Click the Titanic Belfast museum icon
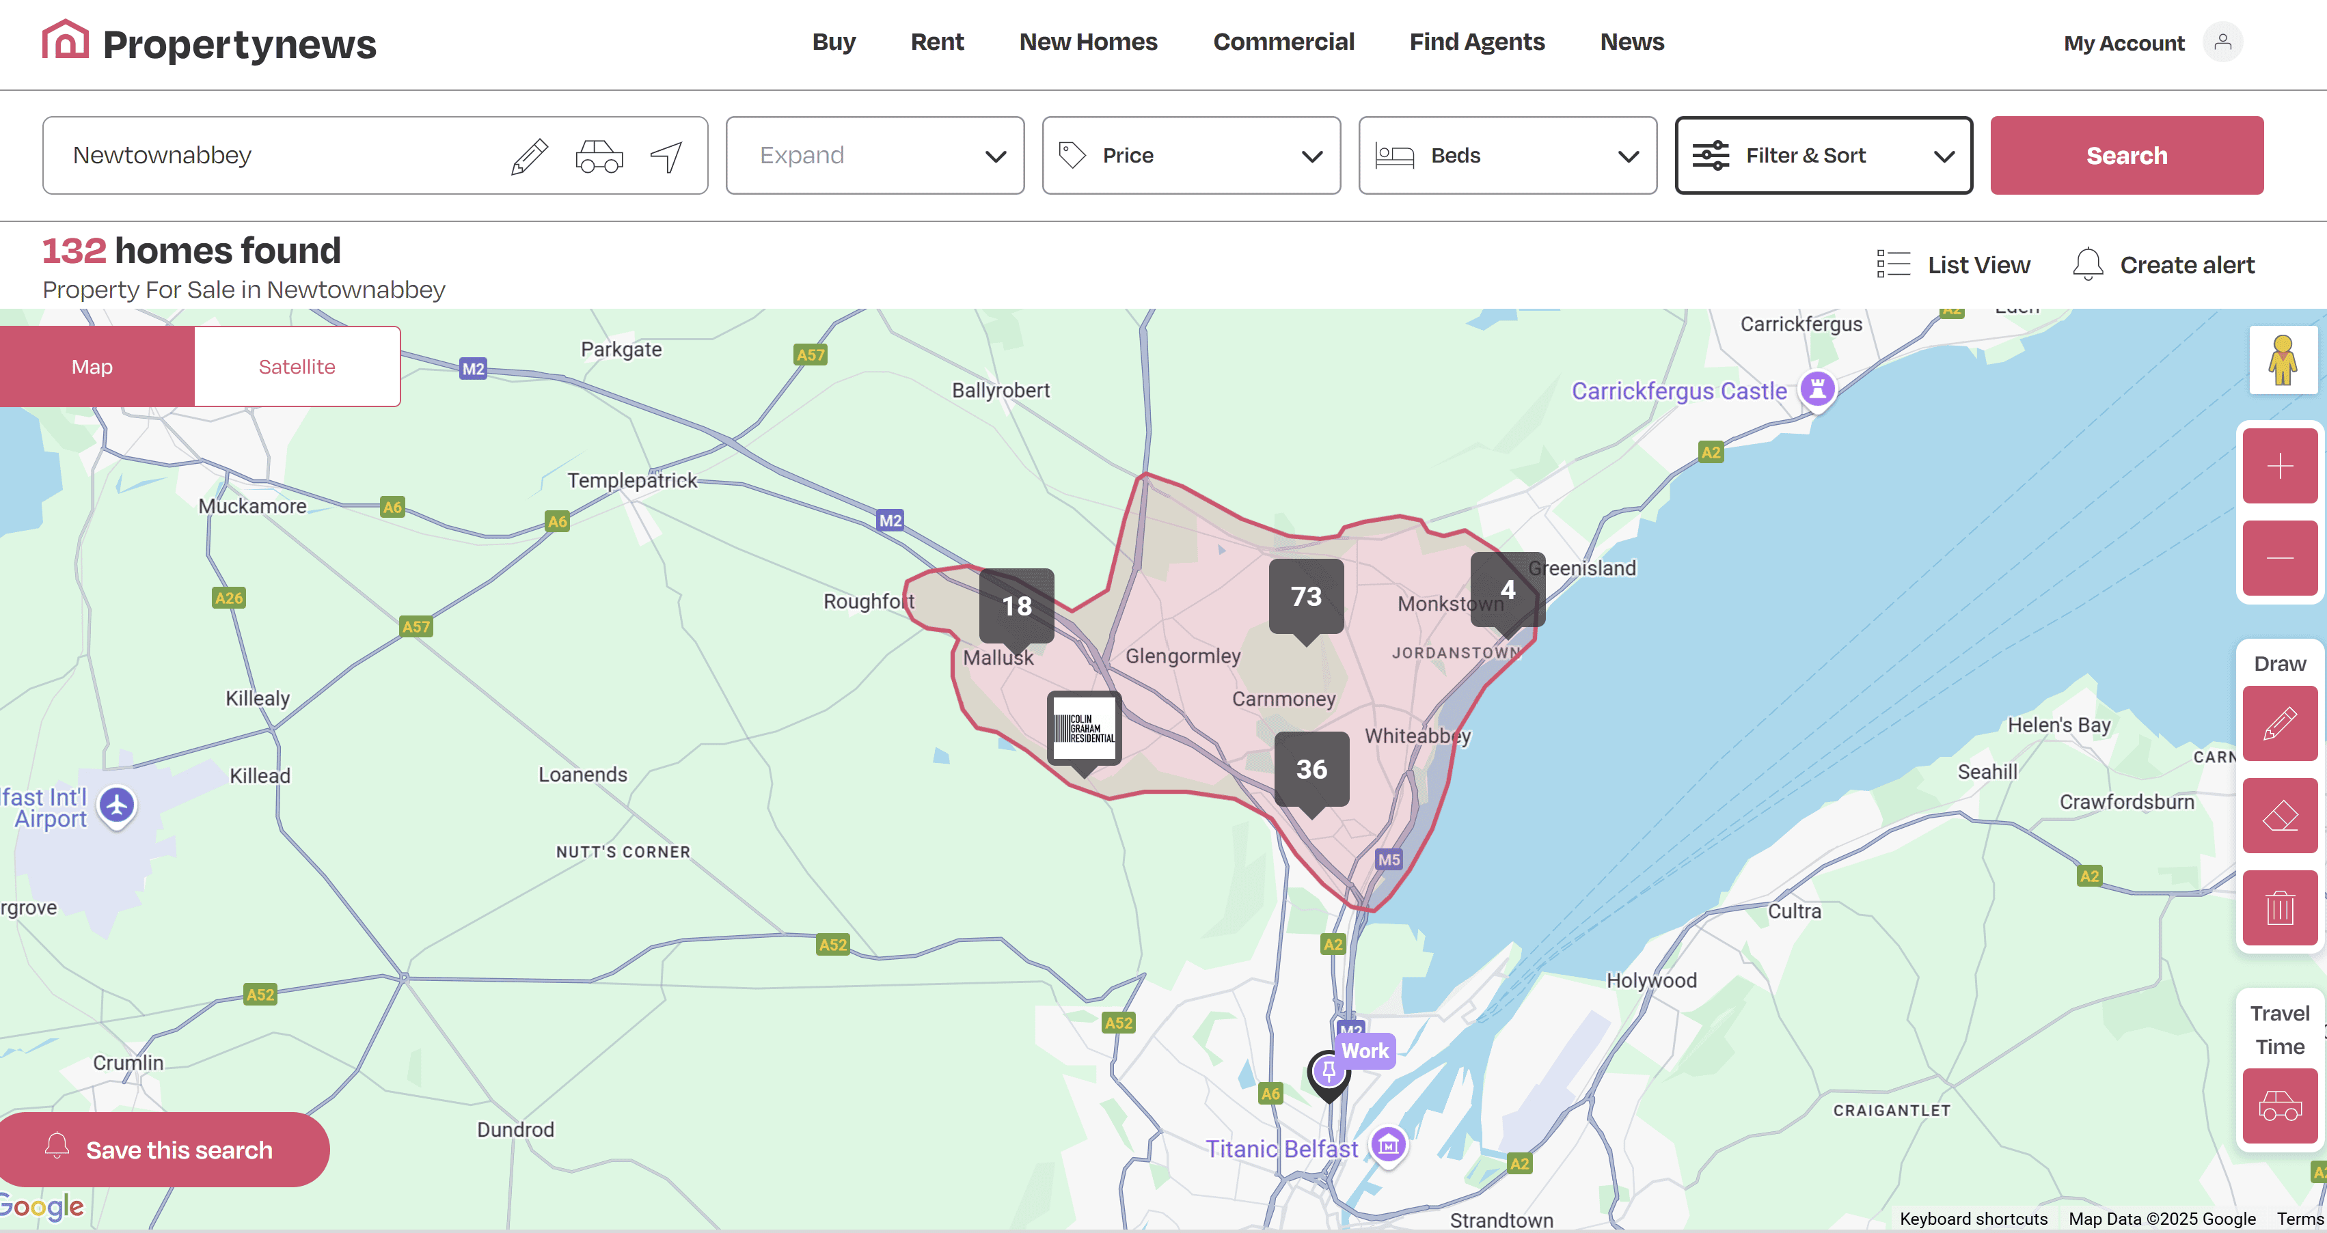This screenshot has width=2327, height=1233. point(1389,1146)
